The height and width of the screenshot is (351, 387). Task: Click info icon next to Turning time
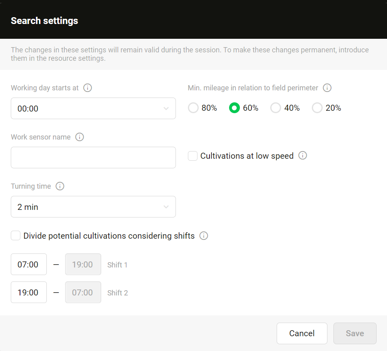click(60, 186)
